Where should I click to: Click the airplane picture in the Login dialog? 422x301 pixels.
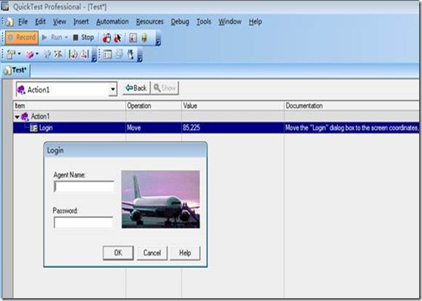(160, 199)
